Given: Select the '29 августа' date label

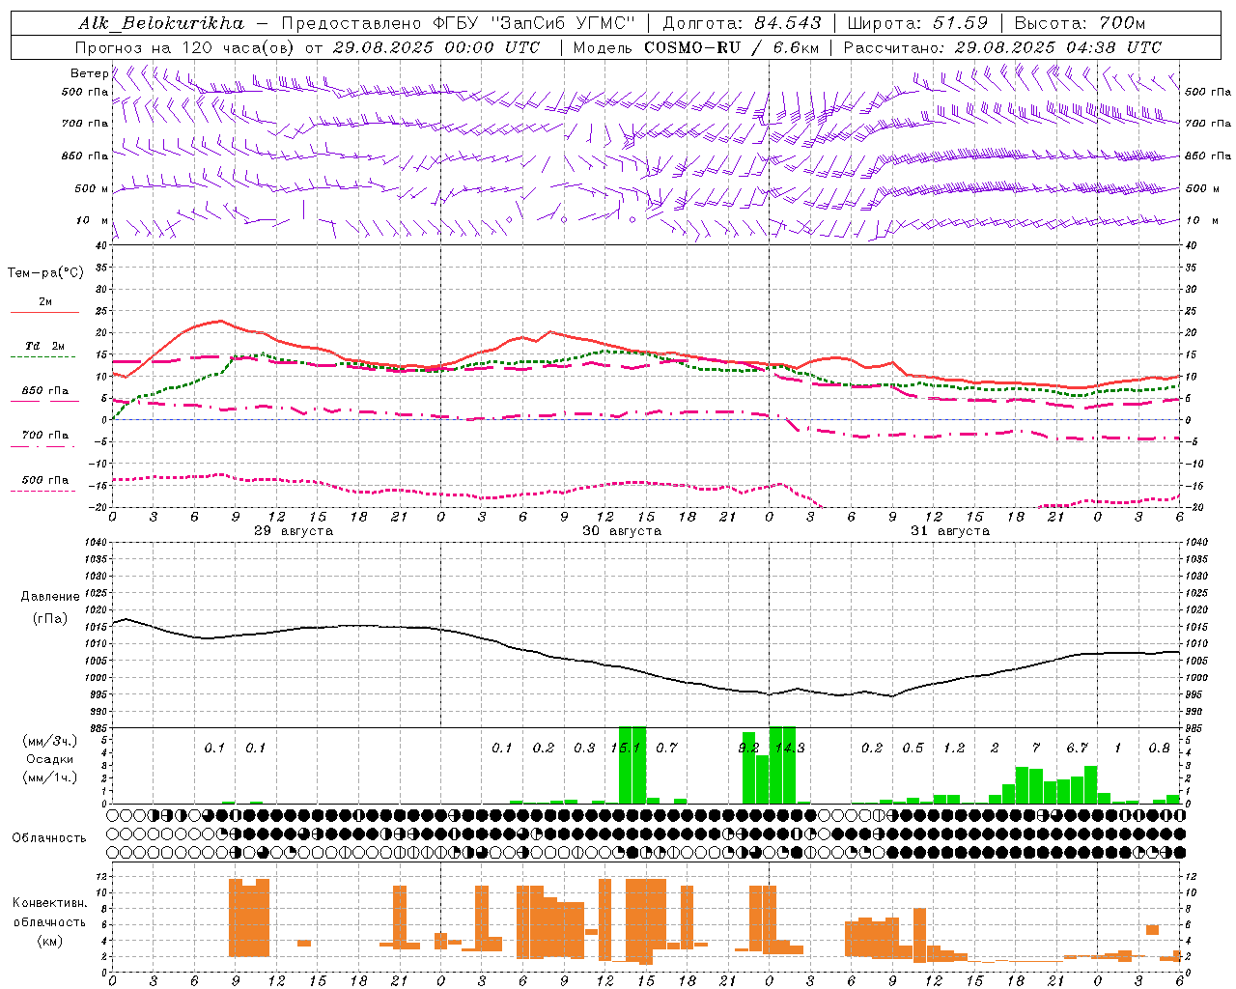Looking at the screenshot, I should (x=294, y=531).
